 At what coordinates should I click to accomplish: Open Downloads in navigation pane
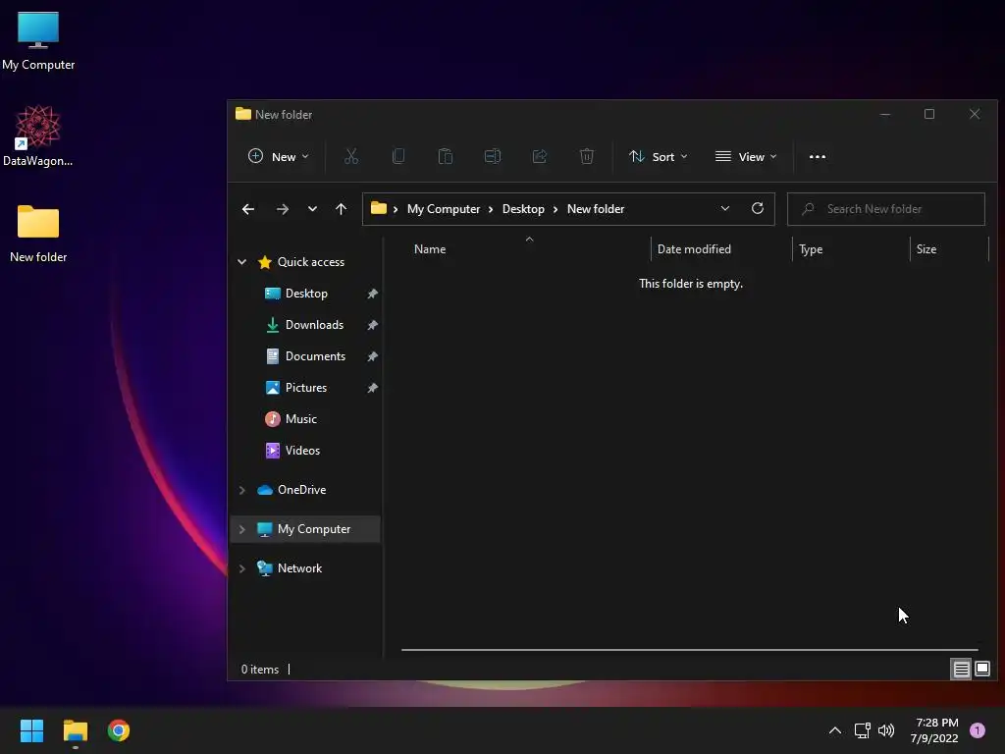(x=315, y=325)
